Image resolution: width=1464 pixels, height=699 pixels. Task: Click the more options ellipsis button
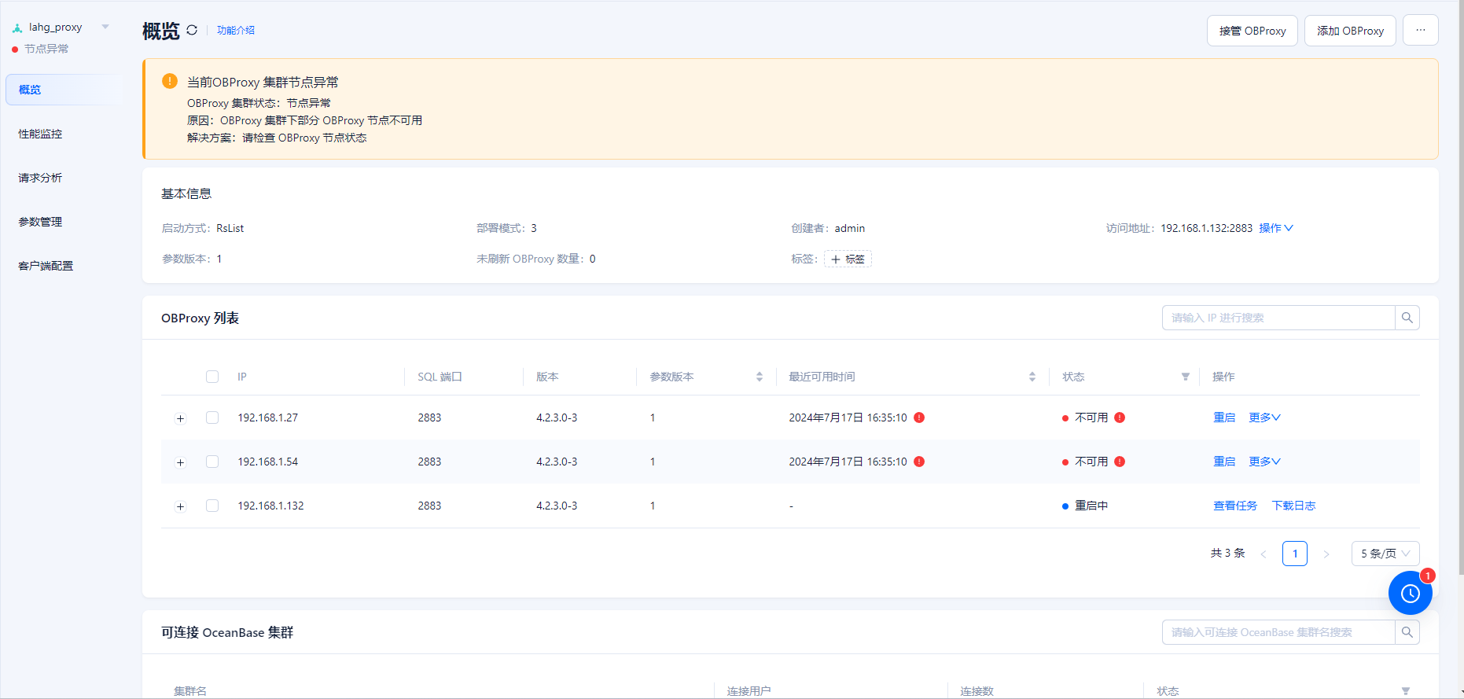click(x=1421, y=30)
